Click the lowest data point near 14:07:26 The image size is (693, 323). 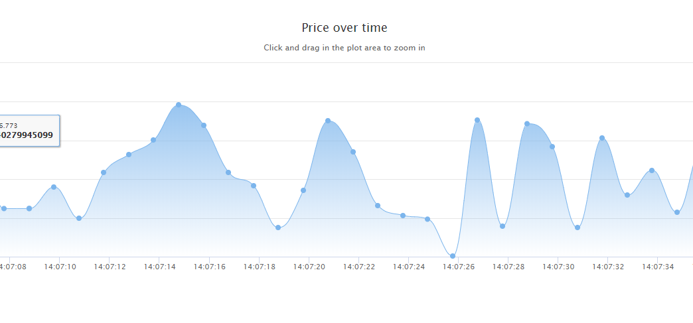pos(453,256)
